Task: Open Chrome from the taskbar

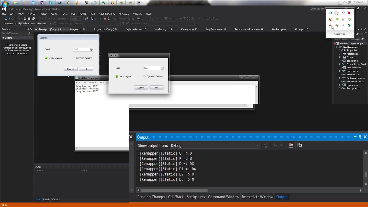Action: 68,3
